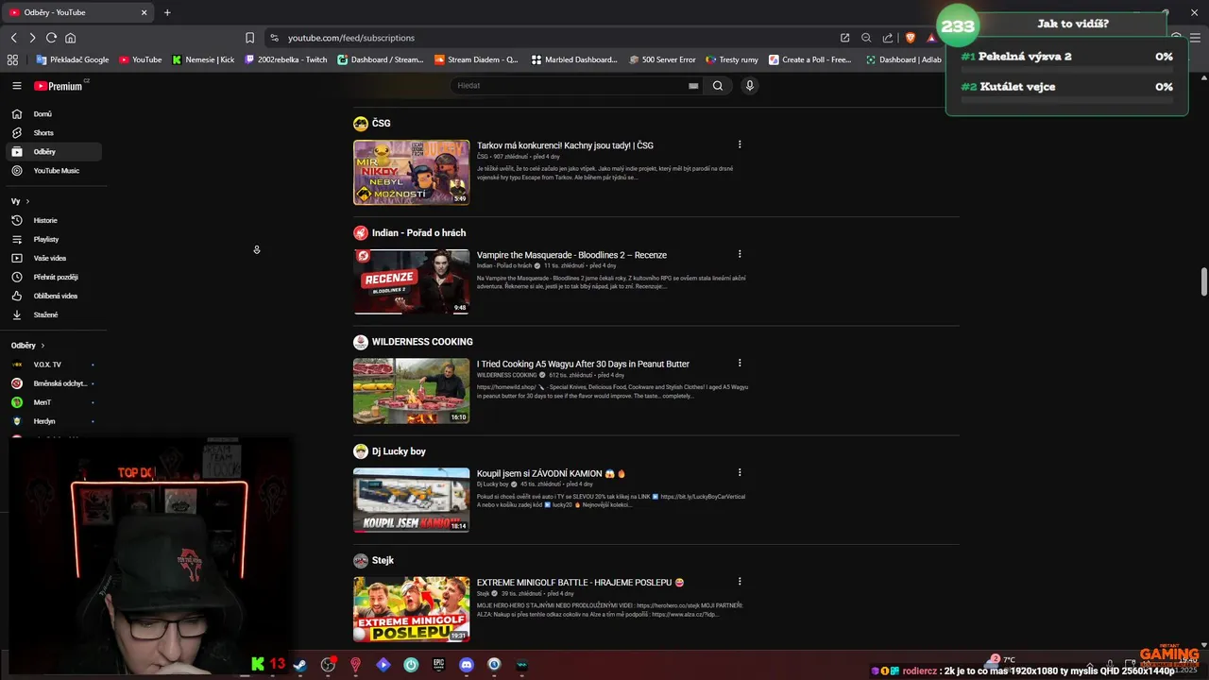Open Stažené in sidebar
1209x680 pixels.
point(53,314)
